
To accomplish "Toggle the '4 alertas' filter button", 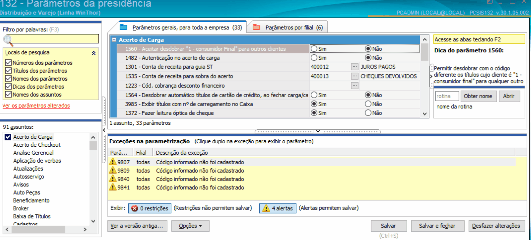I will tap(278, 208).
